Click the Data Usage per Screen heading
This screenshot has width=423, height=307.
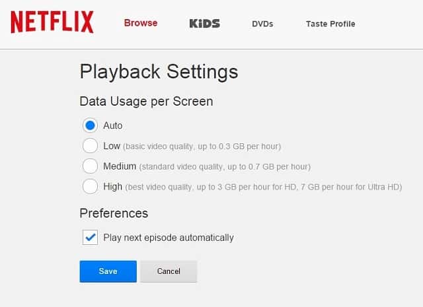click(x=146, y=102)
